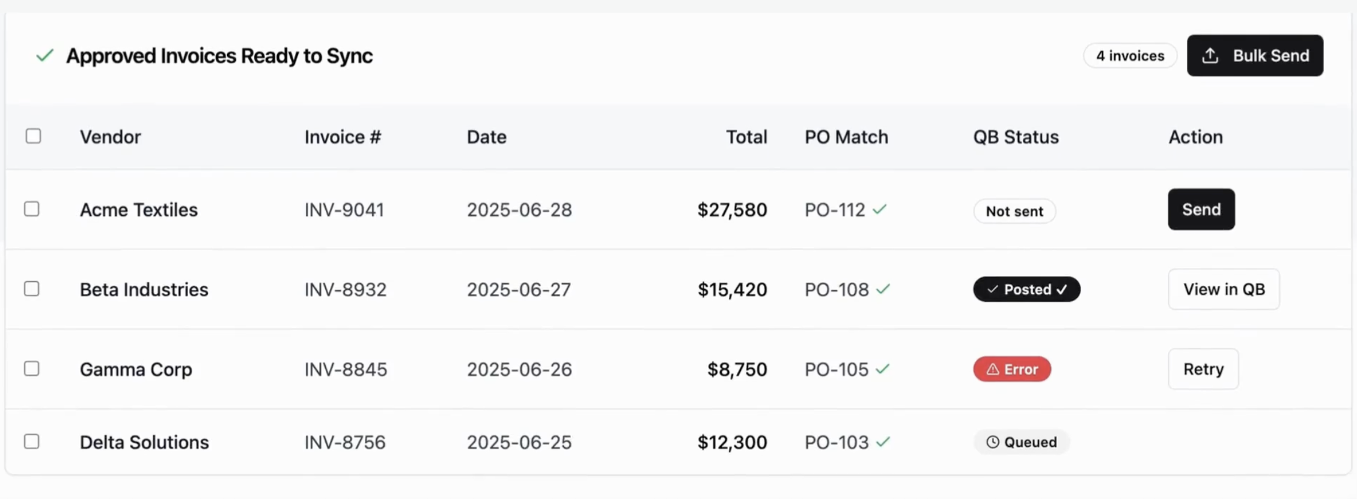1357x499 pixels.
Task: Select the Acme Textiles row checkbox
Action: coord(32,209)
